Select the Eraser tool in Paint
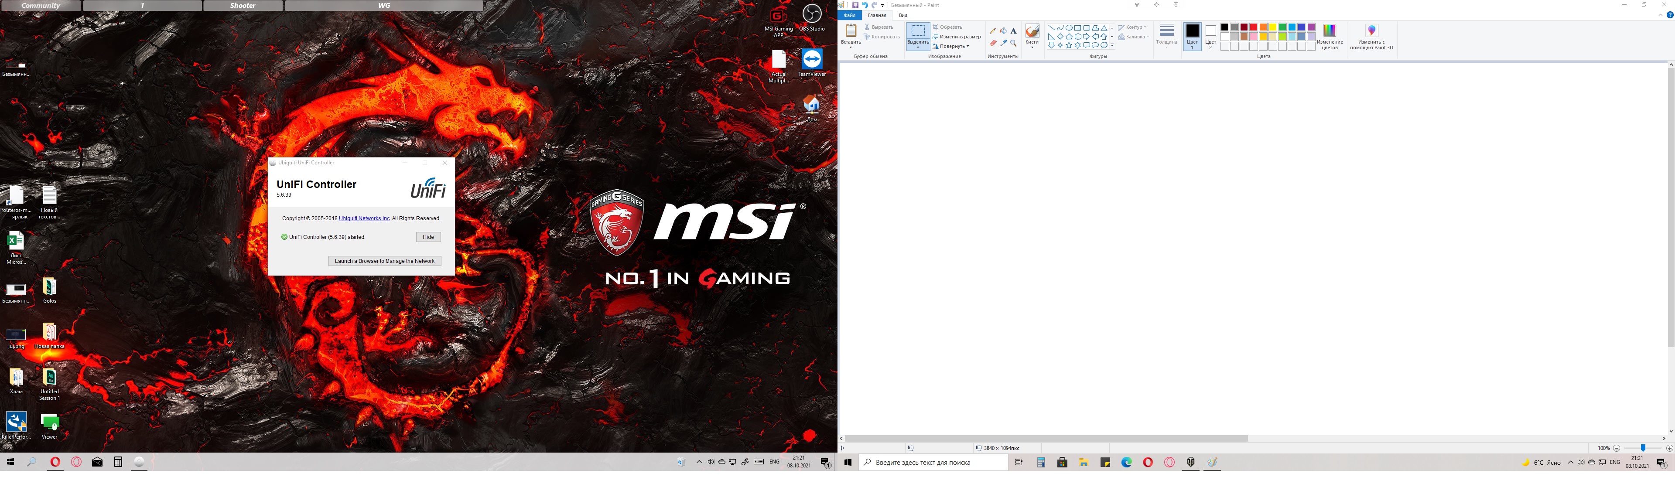This screenshot has height=477, width=1675. tap(993, 44)
